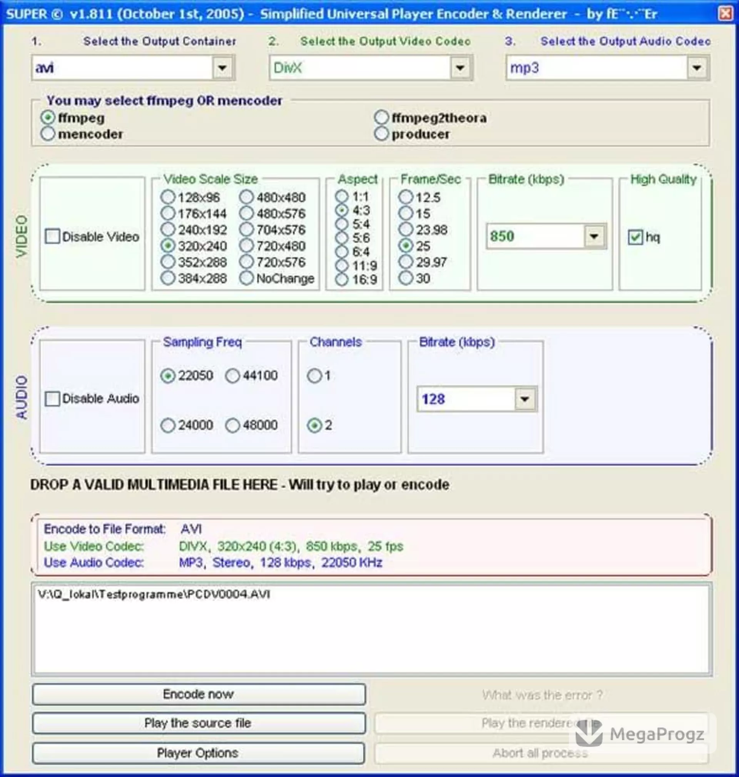739x777 pixels.
Task: Set aspect ratio to 6:4
Action: [342, 252]
